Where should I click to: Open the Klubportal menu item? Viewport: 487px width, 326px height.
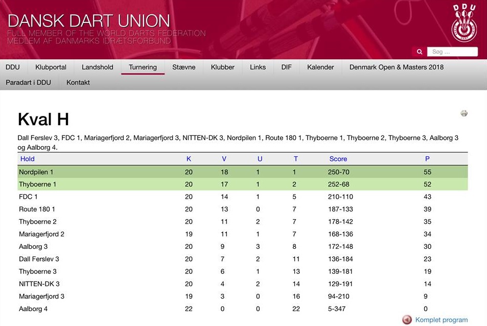point(51,67)
